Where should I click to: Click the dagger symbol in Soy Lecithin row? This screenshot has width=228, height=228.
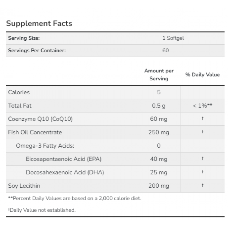(202, 185)
